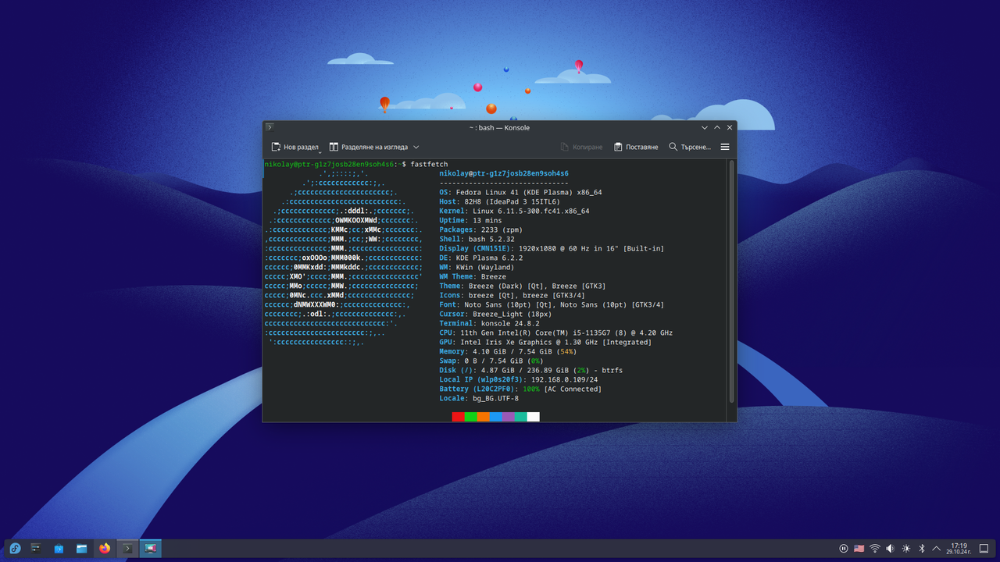Viewport: 1000px width, 562px height.
Task: Click the nikolay@ptr username header in output
Action: [504, 173]
